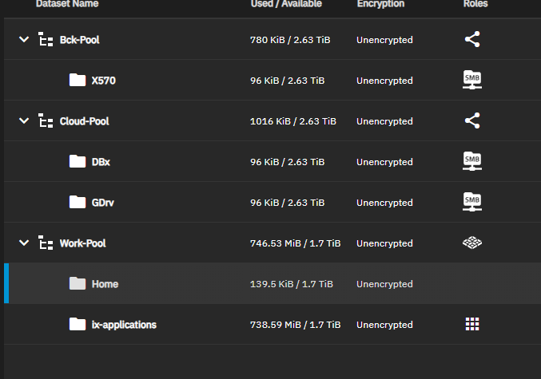This screenshot has height=379, width=541.
Task: Select the ix-applications dataset
Action: click(x=124, y=325)
